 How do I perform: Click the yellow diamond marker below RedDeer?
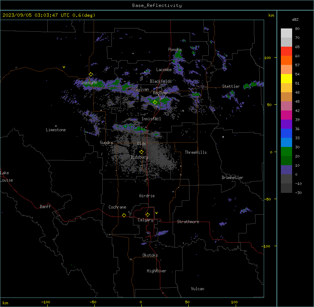click(x=155, y=102)
